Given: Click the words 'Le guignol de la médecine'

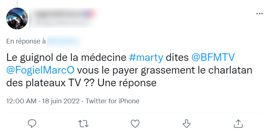Looking at the screenshot, I should [x=66, y=58].
